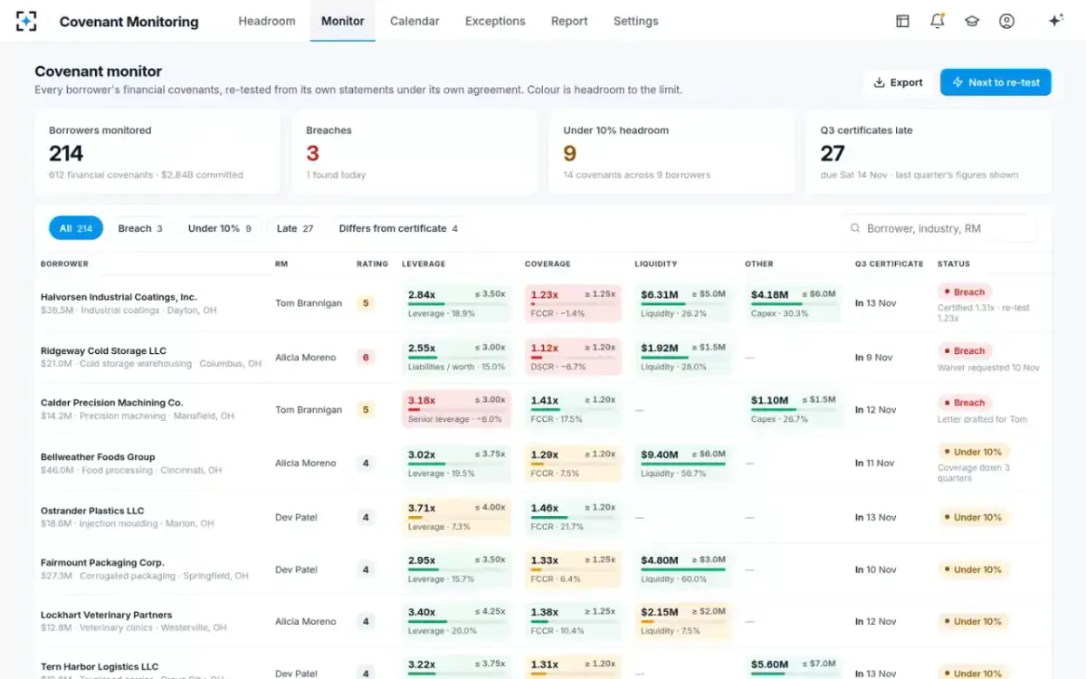Open Halvorsen Industrial Coatings, Inc. row
Viewport: 1086px width, 679px height.
[543, 303]
